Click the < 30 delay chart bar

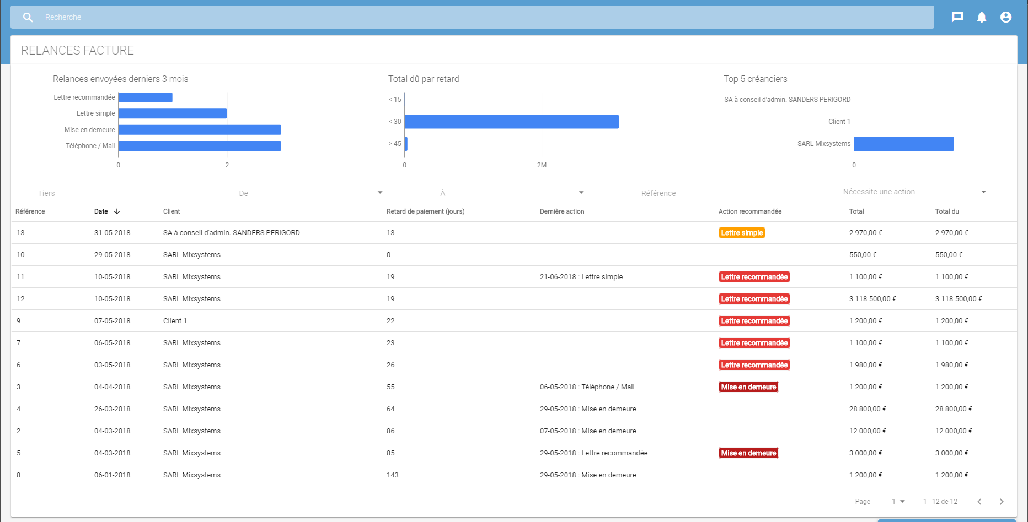click(512, 122)
